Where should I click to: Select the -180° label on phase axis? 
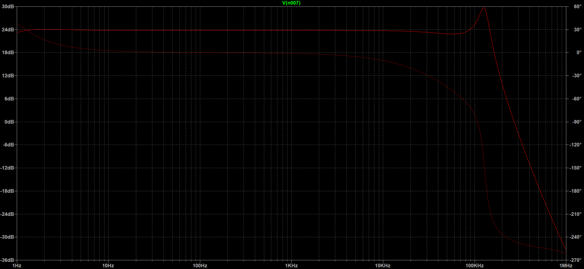pyautogui.click(x=576, y=191)
